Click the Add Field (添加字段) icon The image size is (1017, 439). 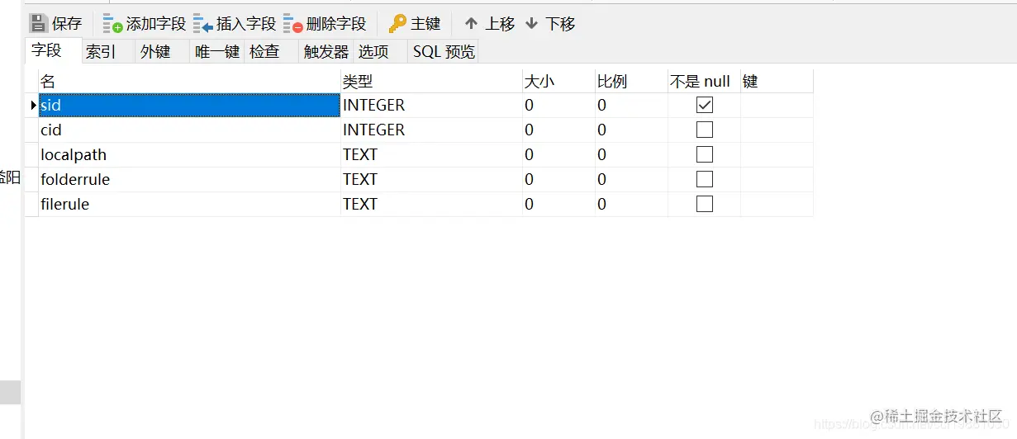(112, 24)
